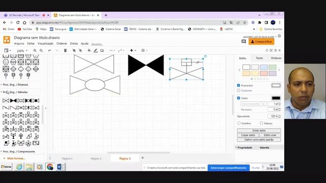Click the Editar estilo button
The height and width of the screenshot is (183, 326).
[259, 131]
